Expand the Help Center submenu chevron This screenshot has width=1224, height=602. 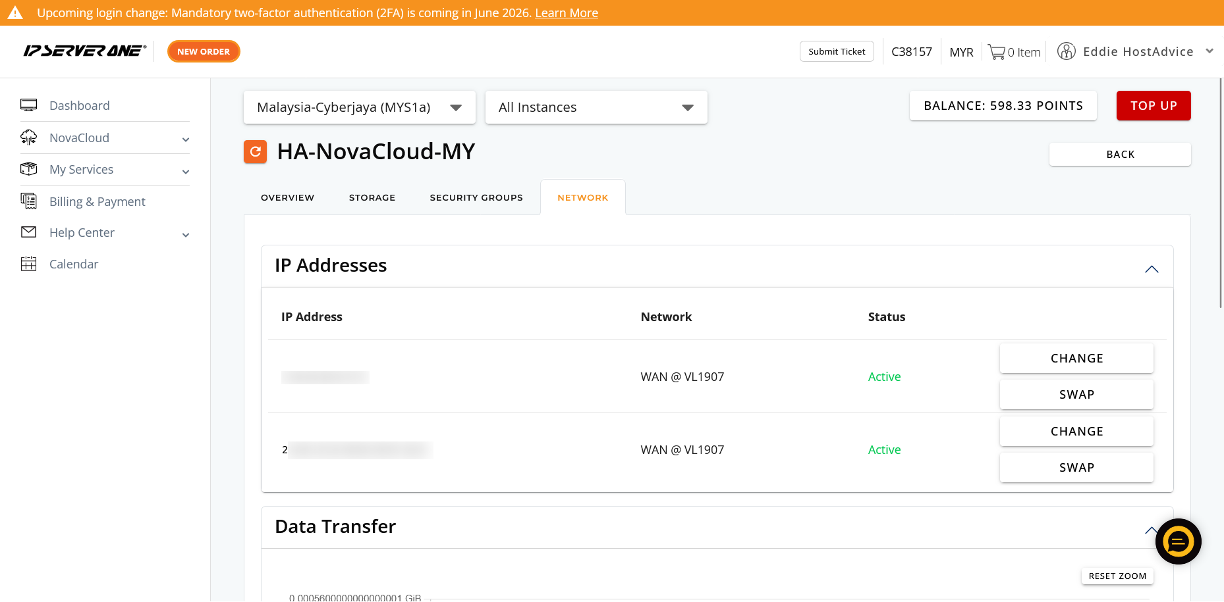pyautogui.click(x=186, y=235)
